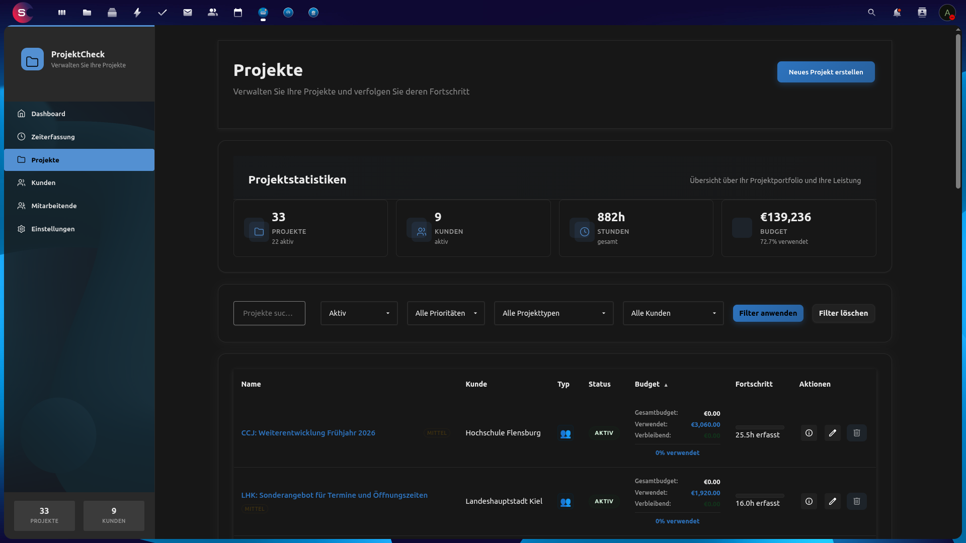Open the CCJ: Weiterentwicklung Frühjahr 2026 project link

pyautogui.click(x=308, y=432)
